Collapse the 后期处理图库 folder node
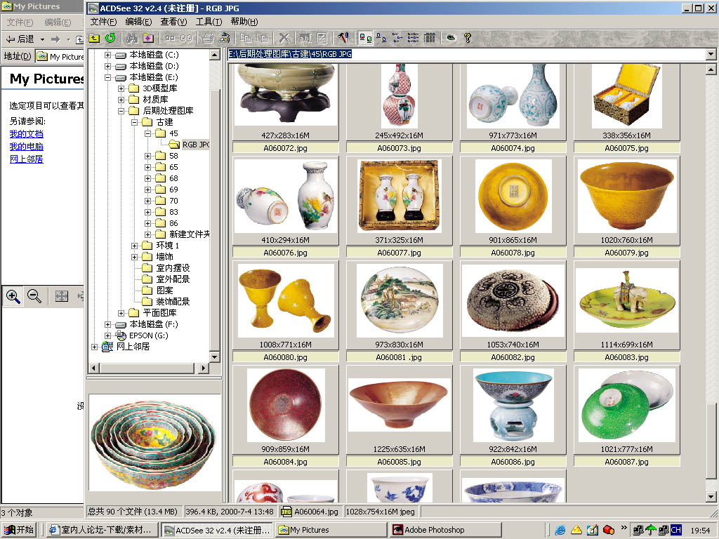 (121, 111)
